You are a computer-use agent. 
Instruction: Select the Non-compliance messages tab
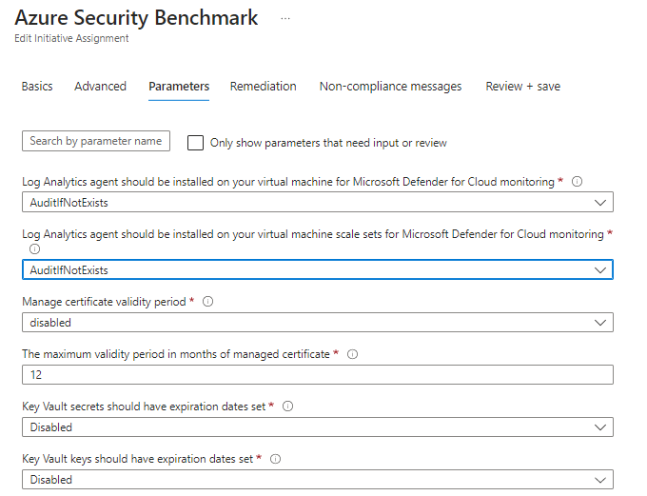[390, 87]
